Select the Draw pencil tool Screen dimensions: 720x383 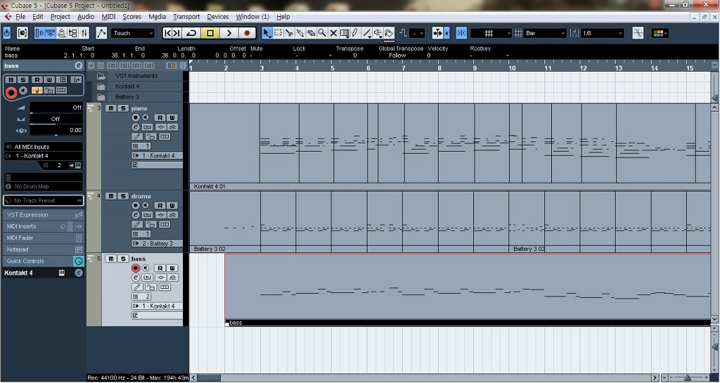pos(355,33)
